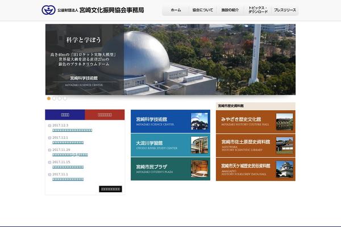Image resolution: width=341 pixels, height=227 pixels.
Task: Click the 科学と学ぼう banner headline
Action: point(84,40)
